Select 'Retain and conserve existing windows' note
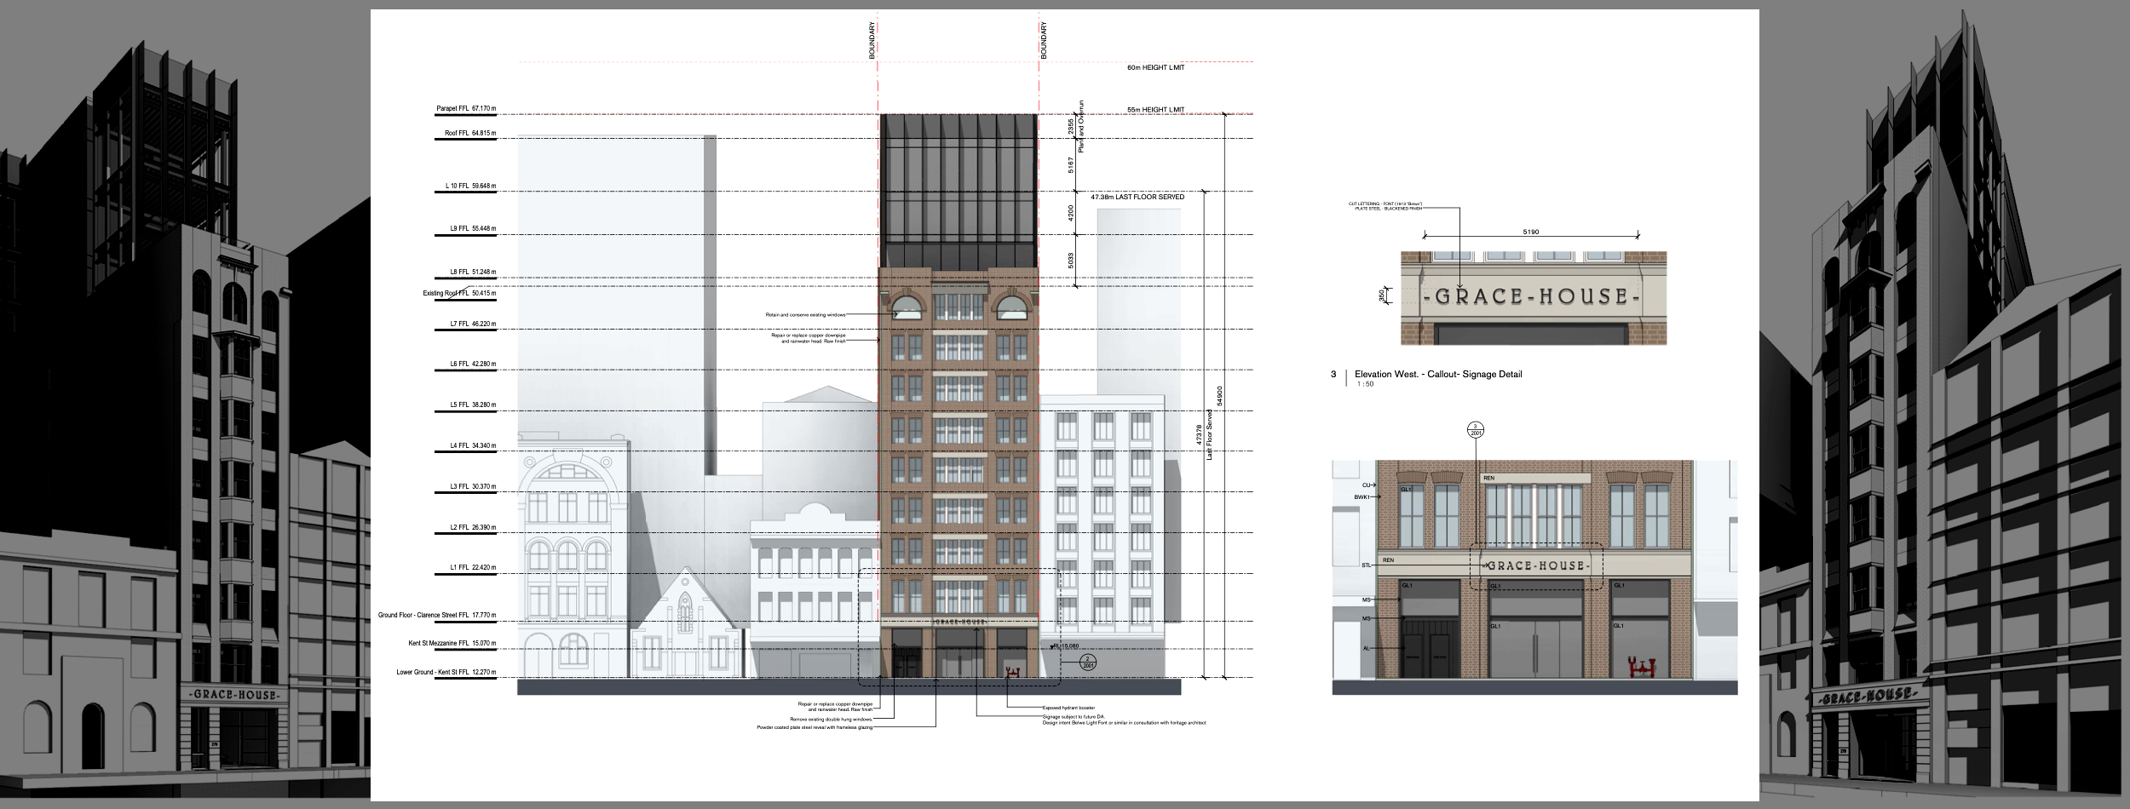This screenshot has width=2130, height=809. tap(806, 315)
